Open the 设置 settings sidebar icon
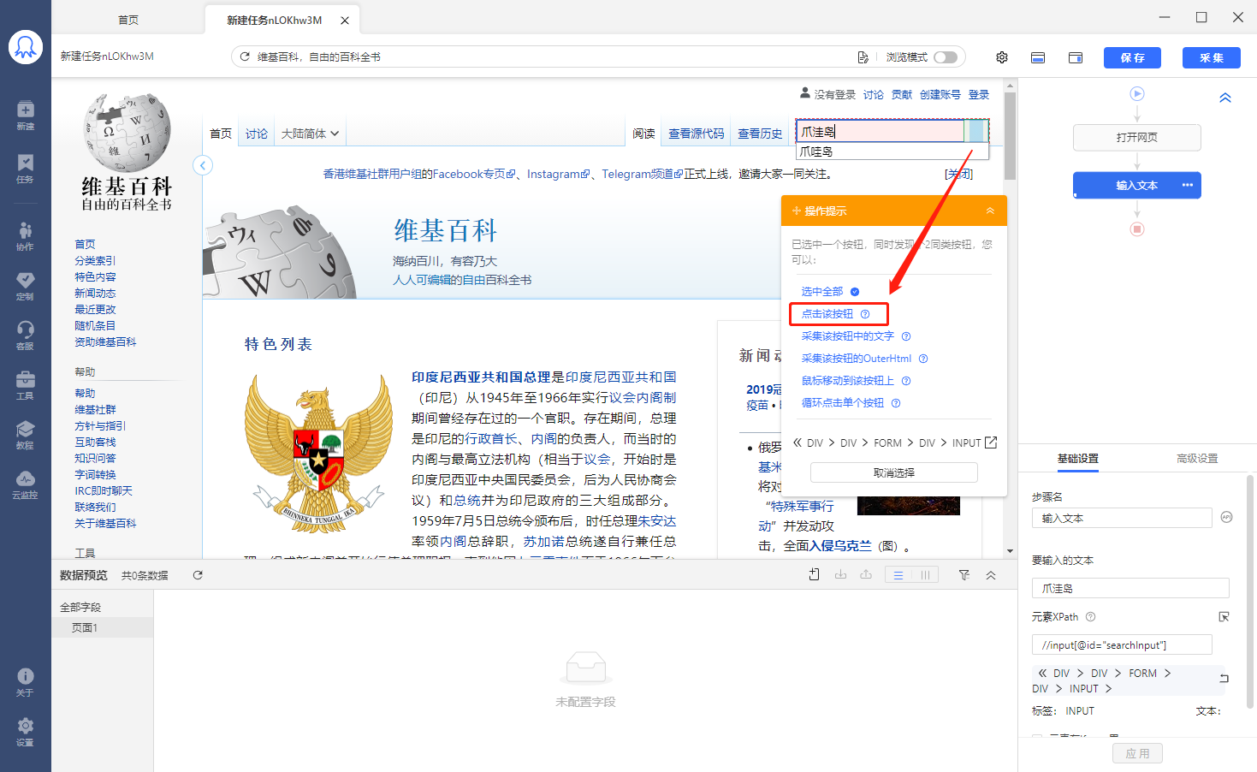 coord(26,731)
